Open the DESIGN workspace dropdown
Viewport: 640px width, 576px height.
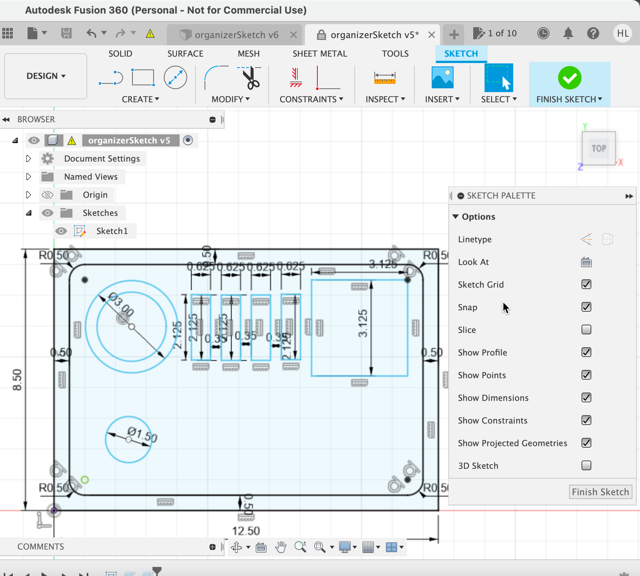[x=46, y=76]
